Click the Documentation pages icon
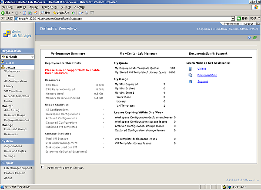Viewport: 261px width, 190px height. (190, 75)
